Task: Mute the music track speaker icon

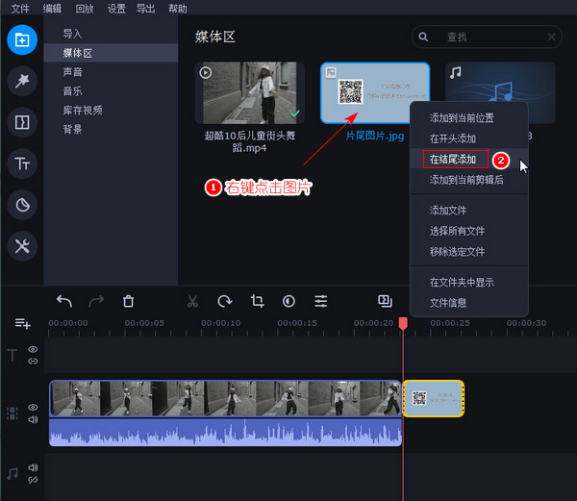Action: 33,467
